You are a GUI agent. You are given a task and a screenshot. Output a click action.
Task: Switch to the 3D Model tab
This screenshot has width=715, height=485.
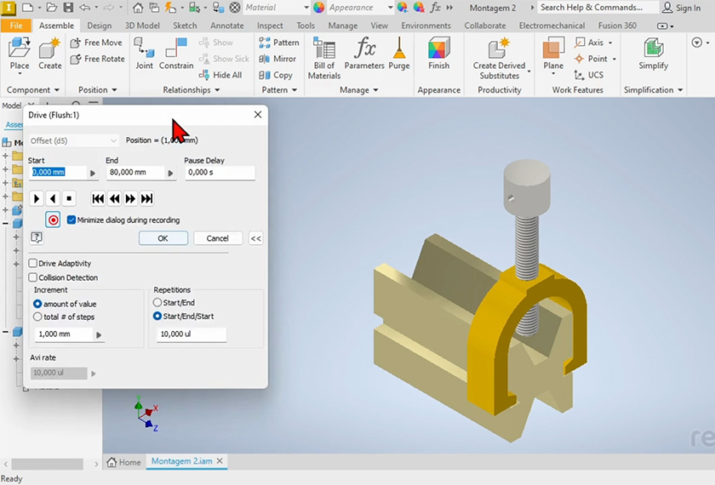click(x=142, y=26)
